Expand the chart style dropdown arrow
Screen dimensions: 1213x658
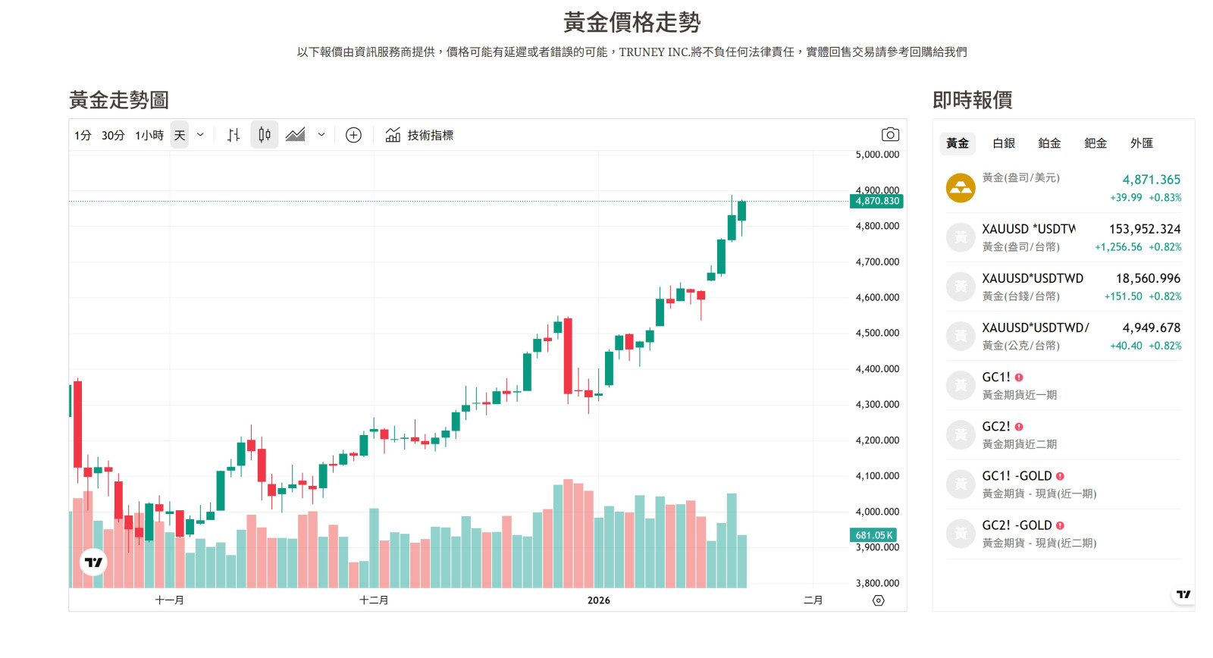tap(321, 135)
